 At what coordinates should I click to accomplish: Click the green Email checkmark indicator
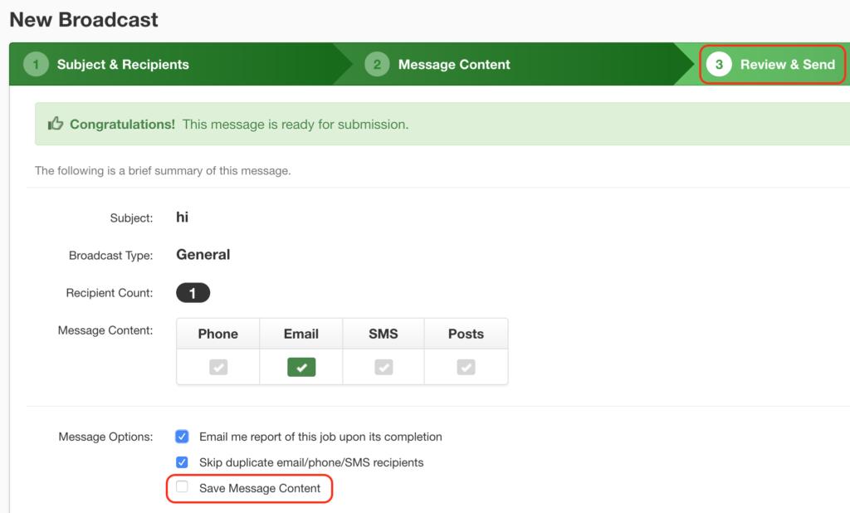300,367
